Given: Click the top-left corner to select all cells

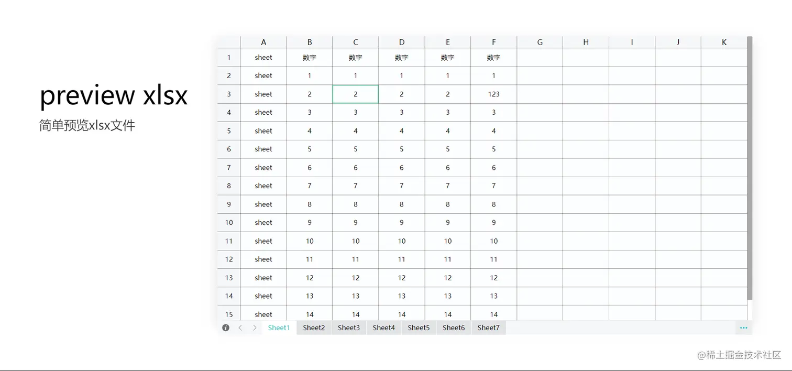Looking at the screenshot, I should coord(228,41).
